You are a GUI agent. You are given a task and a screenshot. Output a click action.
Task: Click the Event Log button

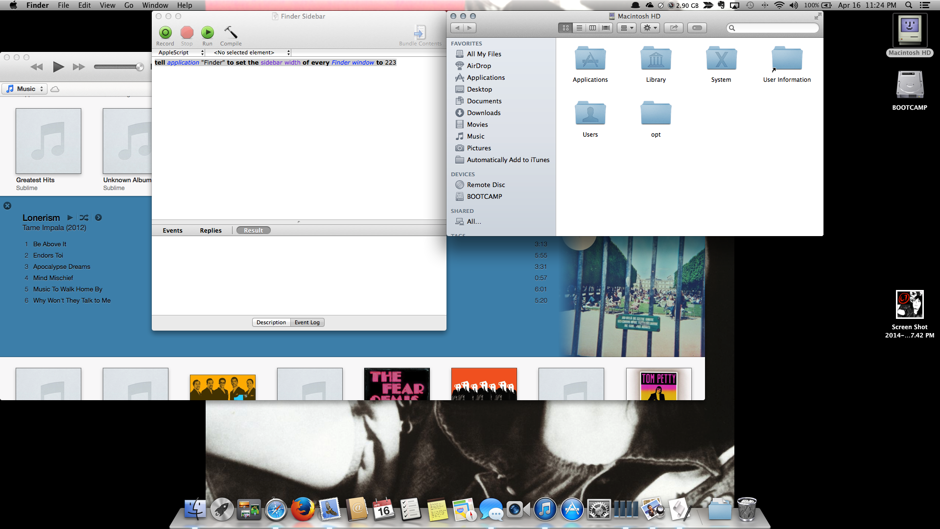[307, 322]
